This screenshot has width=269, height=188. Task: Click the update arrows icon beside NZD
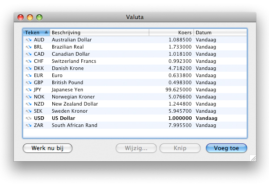pos(29,104)
